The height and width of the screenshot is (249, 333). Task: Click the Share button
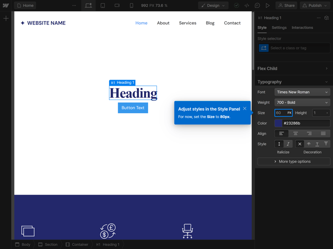click(286, 5)
